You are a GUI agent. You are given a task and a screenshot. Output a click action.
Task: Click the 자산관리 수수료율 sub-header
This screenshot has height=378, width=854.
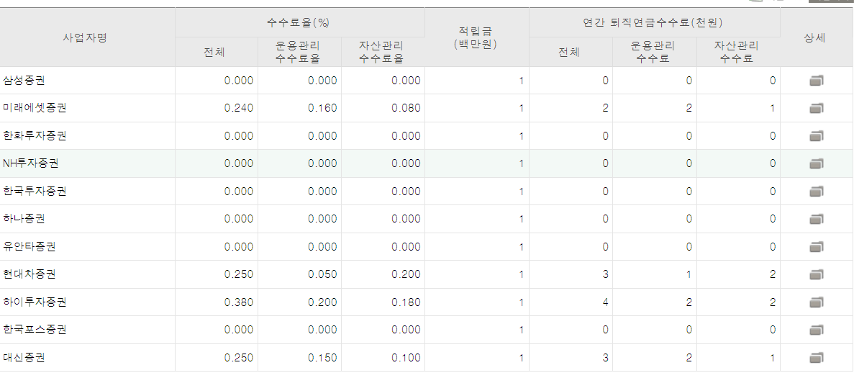click(x=383, y=53)
